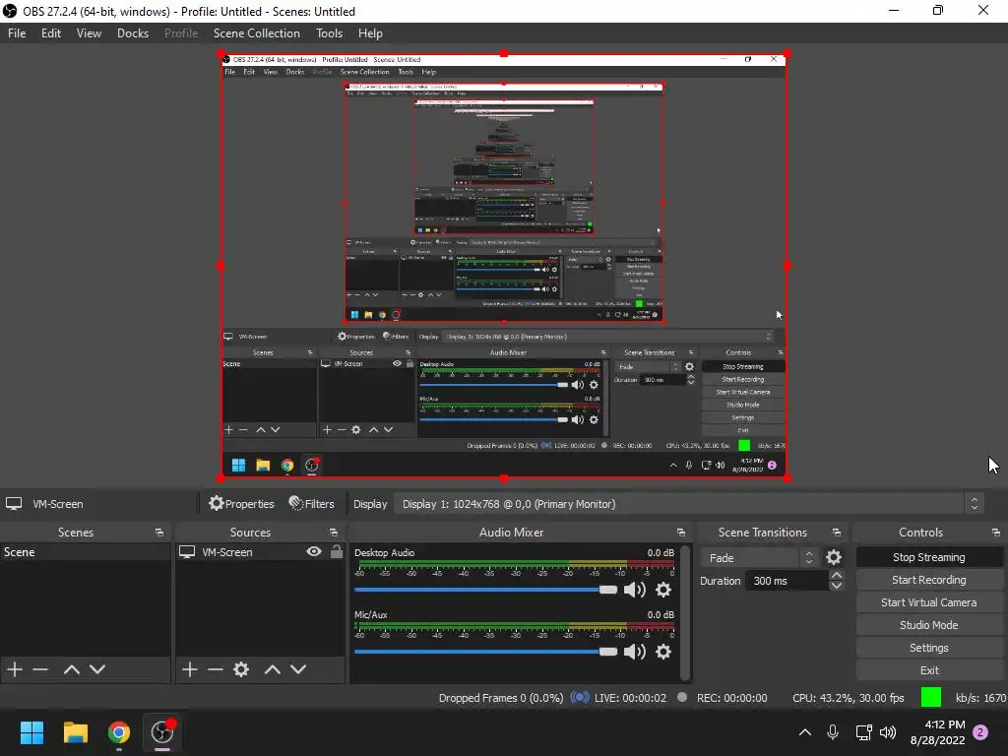Open File Explorer from taskbar
1008x756 pixels.
pos(75,732)
